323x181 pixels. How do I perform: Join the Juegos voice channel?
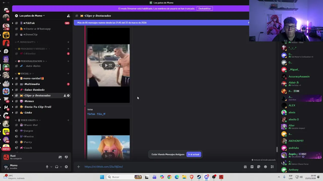(x=42, y=131)
